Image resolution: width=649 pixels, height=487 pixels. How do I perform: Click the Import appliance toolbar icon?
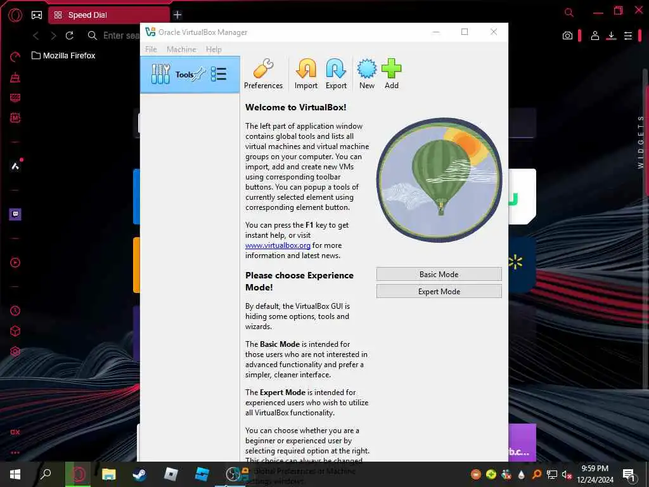point(306,74)
